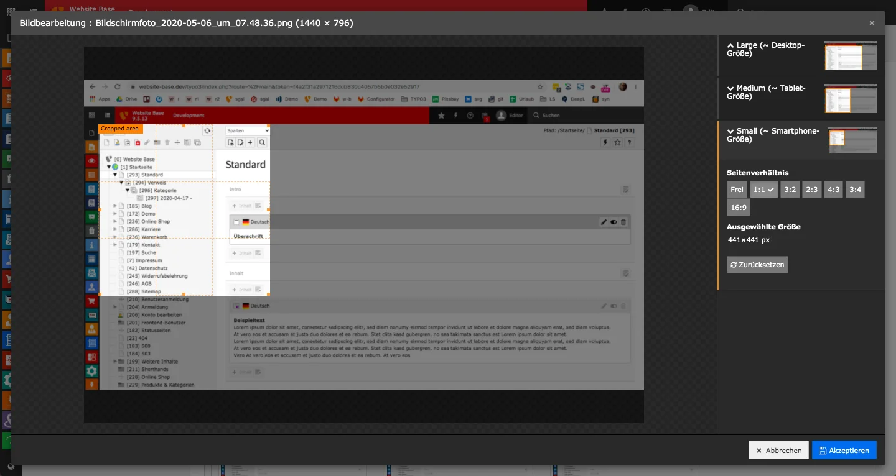Click the Small variant preview thumbnail
896x476 pixels.
pyautogui.click(x=852, y=140)
